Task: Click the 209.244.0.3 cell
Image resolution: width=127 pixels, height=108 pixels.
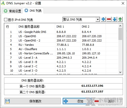Action: pos(64,58)
